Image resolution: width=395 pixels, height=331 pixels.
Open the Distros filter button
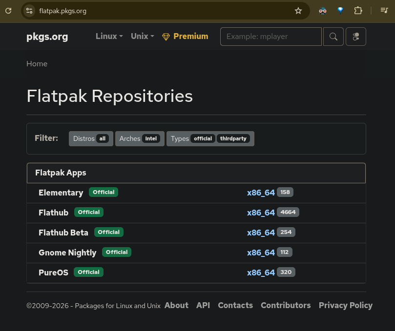click(x=91, y=138)
